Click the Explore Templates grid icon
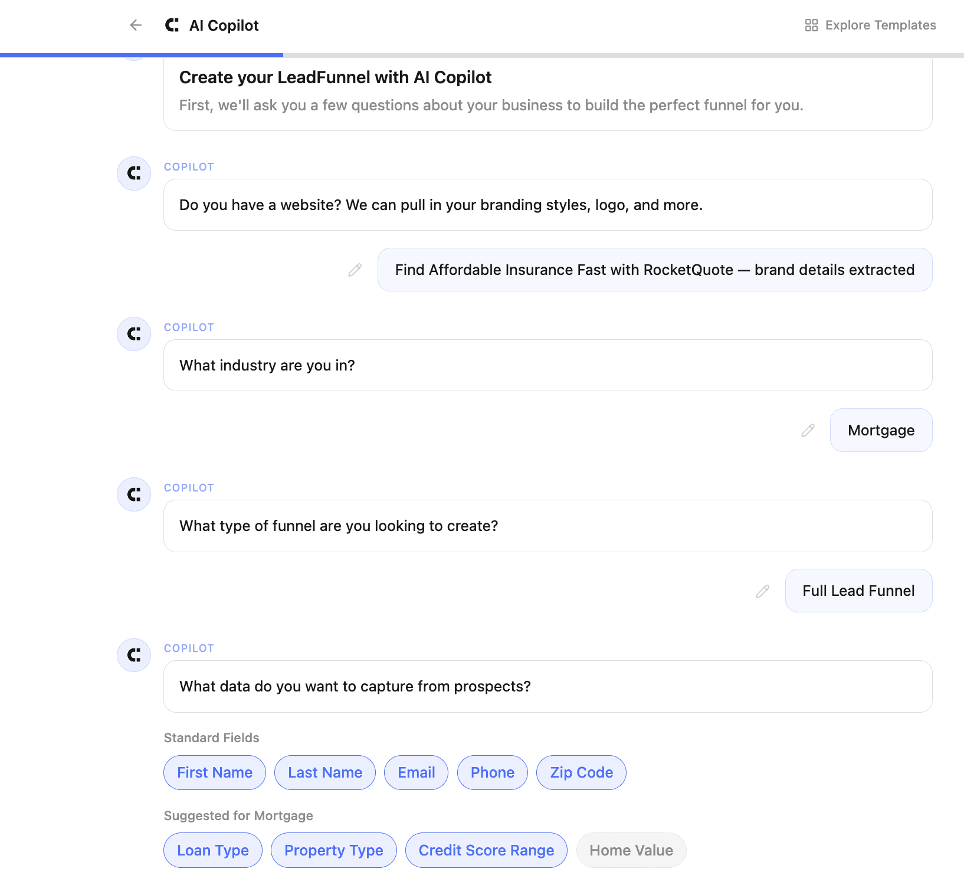Viewport: 964px width, 872px height. click(x=811, y=25)
